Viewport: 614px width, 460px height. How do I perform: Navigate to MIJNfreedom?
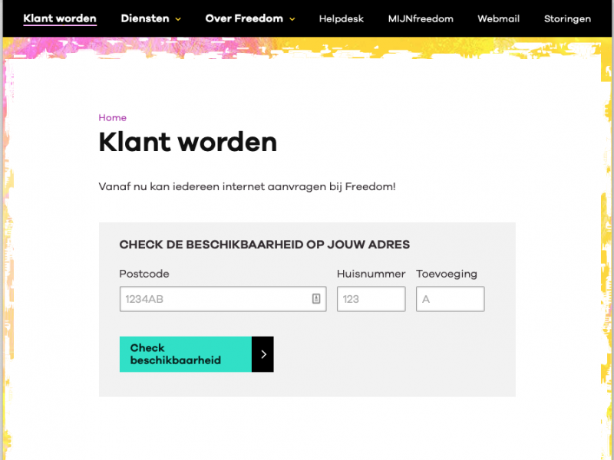coord(421,18)
